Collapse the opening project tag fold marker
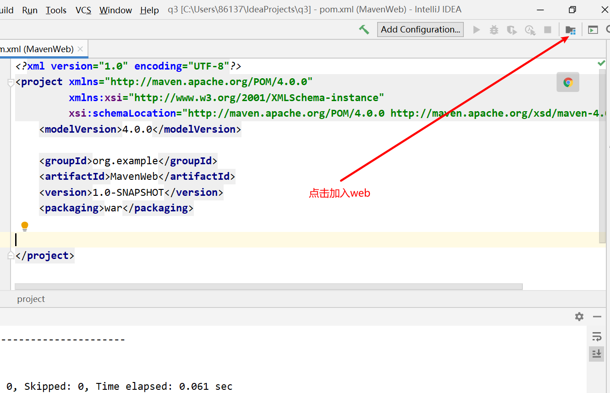 (11, 82)
